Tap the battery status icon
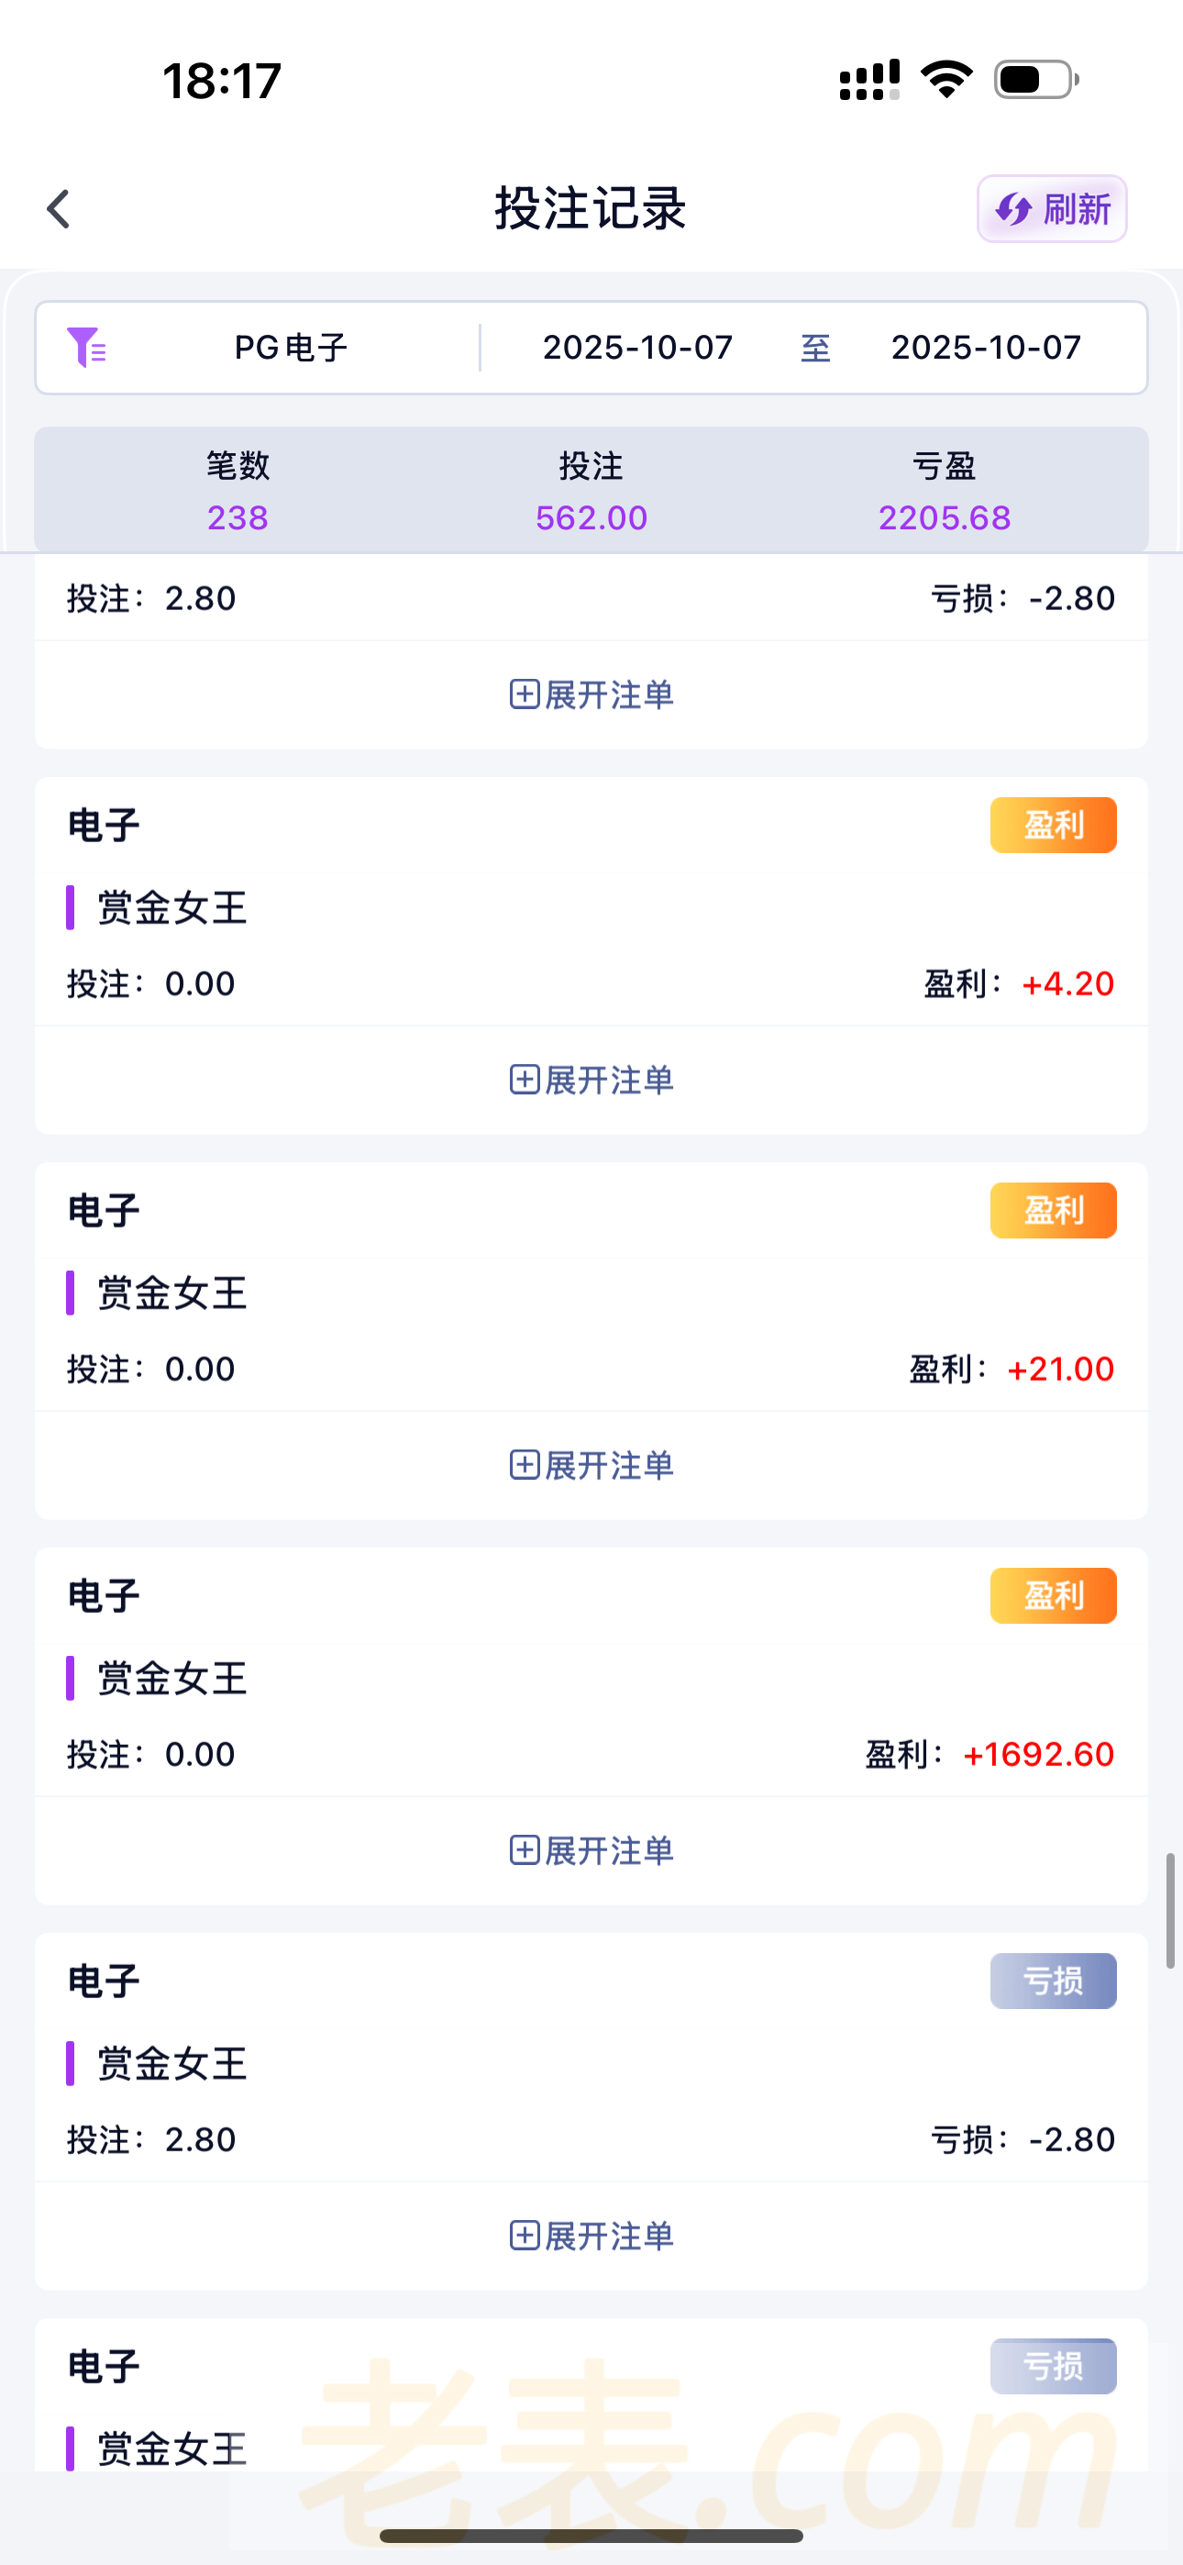This screenshot has height=2565, width=1183. [1035, 79]
